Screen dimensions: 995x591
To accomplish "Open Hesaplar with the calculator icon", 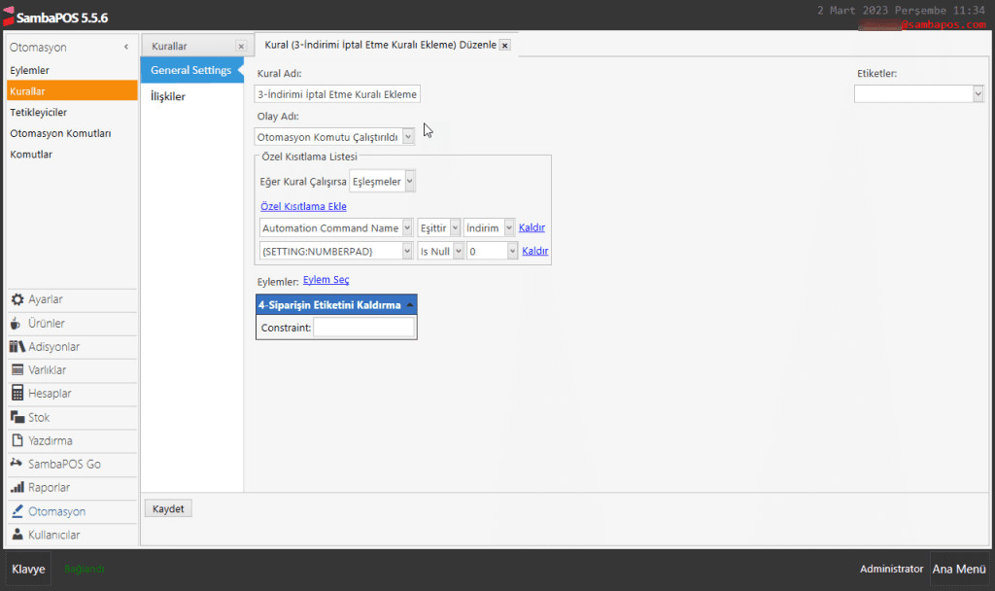I will pos(17,394).
